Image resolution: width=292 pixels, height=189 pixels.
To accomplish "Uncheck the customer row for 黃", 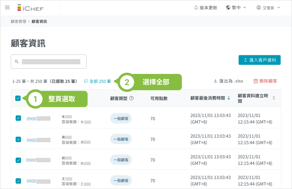I will (18, 139).
